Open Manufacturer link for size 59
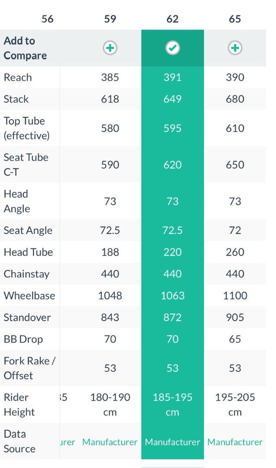 pyautogui.click(x=110, y=442)
